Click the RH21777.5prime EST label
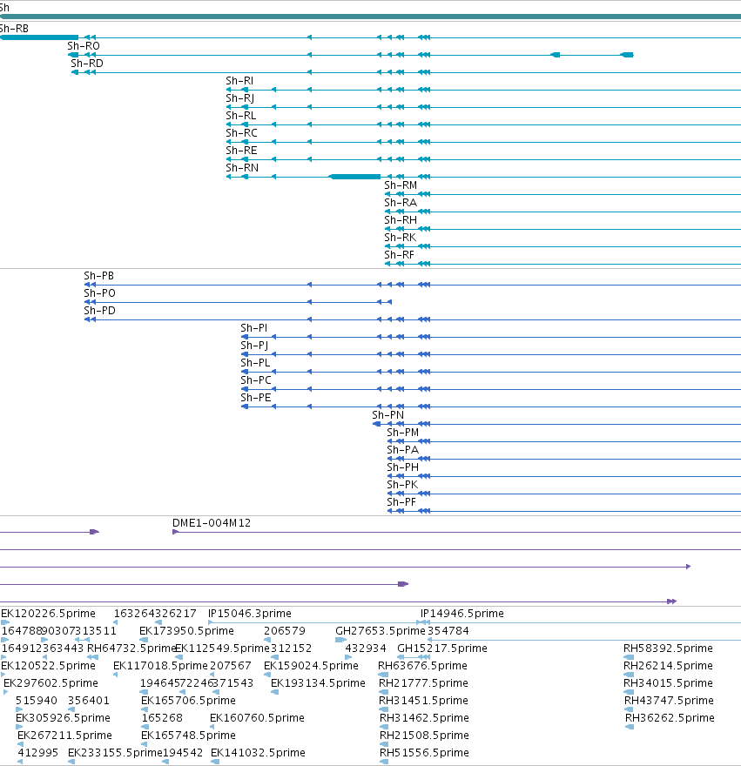 click(424, 683)
